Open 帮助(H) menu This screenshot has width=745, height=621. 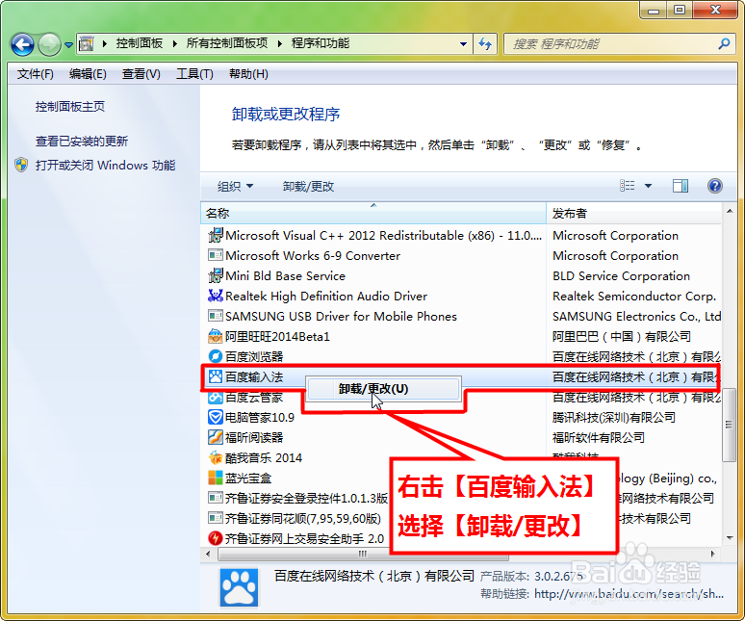248,74
